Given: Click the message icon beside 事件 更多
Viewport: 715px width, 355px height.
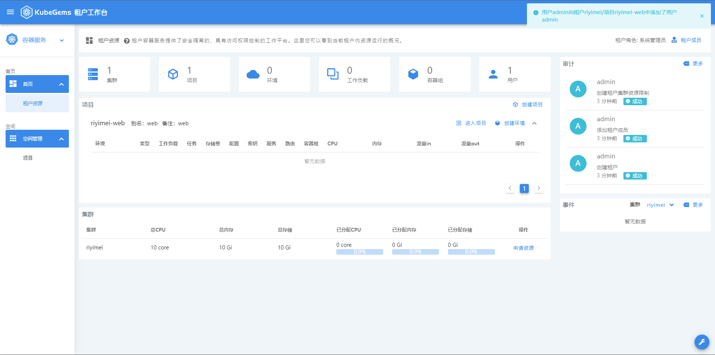Looking at the screenshot, I should 686,205.
